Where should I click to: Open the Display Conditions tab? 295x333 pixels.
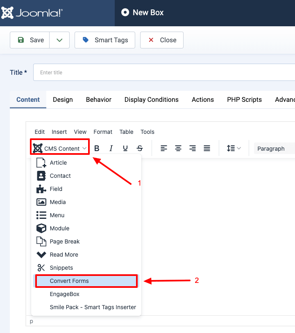(x=151, y=100)
